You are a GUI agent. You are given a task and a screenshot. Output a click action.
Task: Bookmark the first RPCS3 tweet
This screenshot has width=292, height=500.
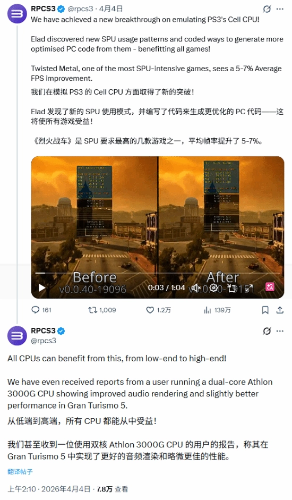click(x=265, y=310)
